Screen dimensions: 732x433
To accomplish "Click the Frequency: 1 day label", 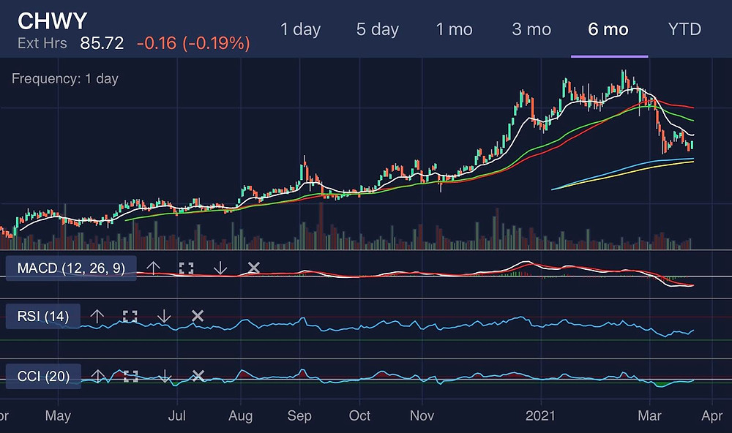I will point(65,78).
